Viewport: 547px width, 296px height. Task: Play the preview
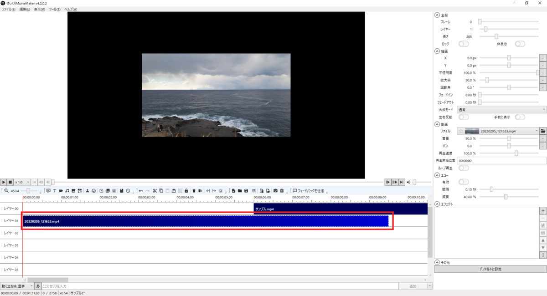click(3, 182)
